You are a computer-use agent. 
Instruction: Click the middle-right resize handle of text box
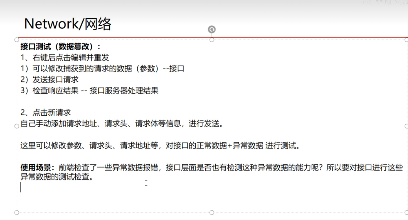tap(407, 126)
